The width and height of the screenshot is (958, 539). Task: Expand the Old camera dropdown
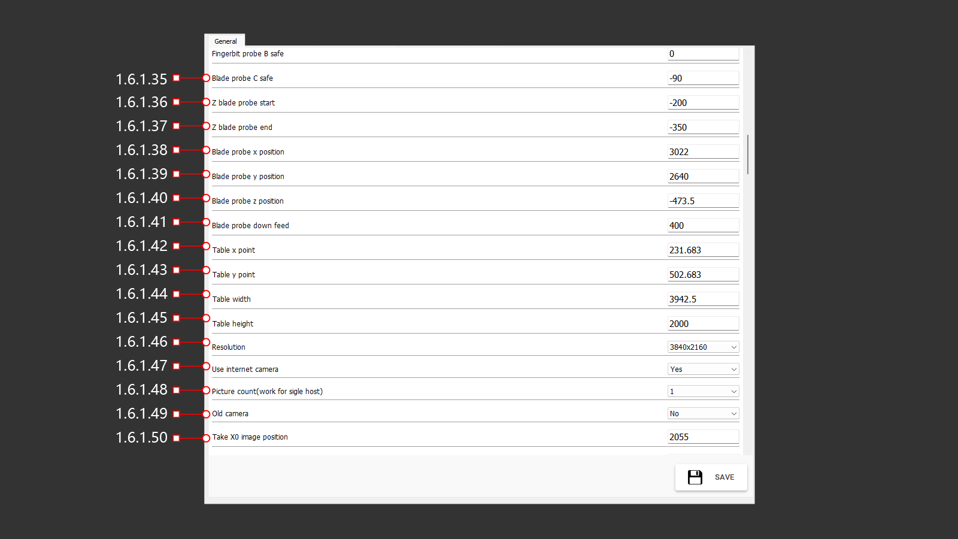coord(703,414)
